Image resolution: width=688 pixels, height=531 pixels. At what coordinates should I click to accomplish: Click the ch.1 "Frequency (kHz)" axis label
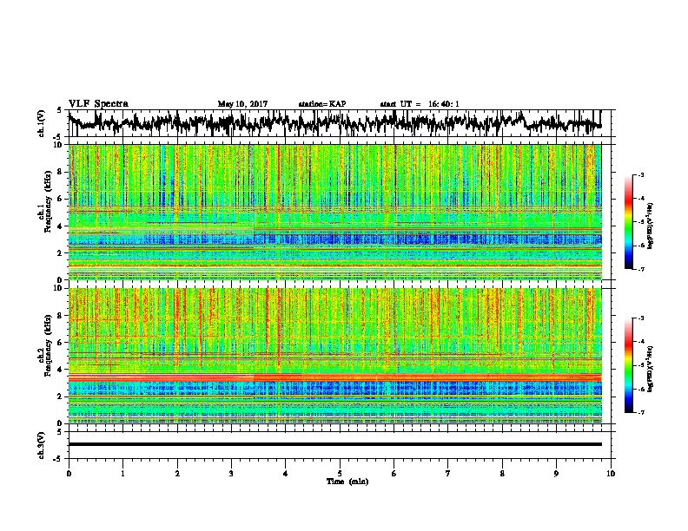(x=48, y=202)
